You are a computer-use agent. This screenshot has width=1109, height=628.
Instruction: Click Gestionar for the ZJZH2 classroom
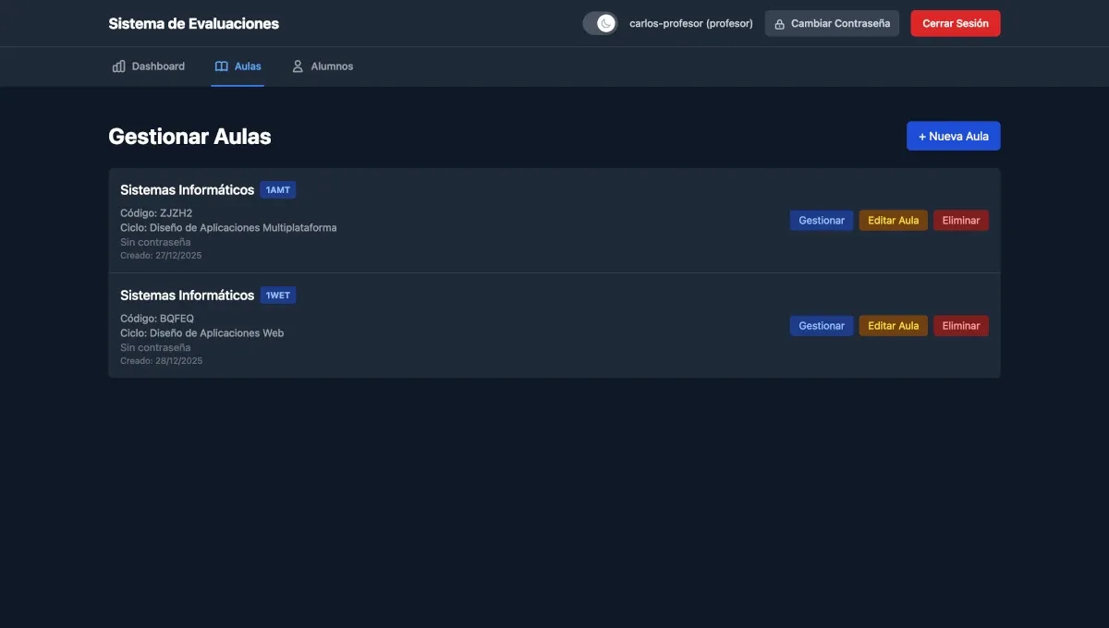click(821, 218)
